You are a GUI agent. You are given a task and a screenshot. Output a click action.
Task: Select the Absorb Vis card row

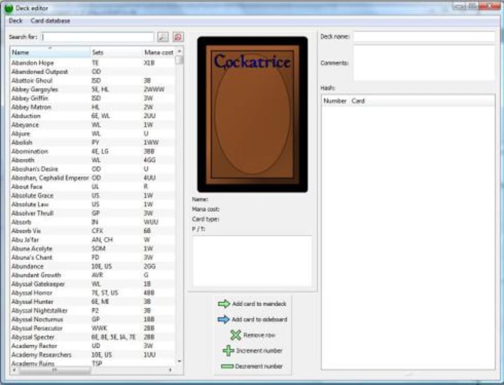point(93,231)
